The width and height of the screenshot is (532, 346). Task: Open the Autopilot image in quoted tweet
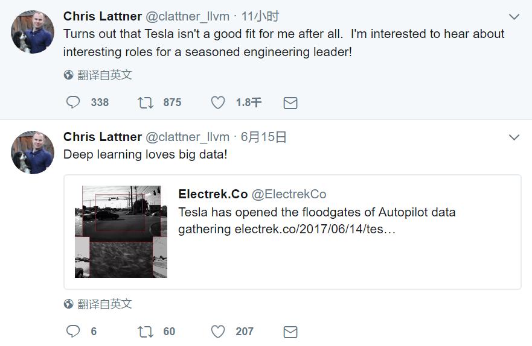click(121, 231)
